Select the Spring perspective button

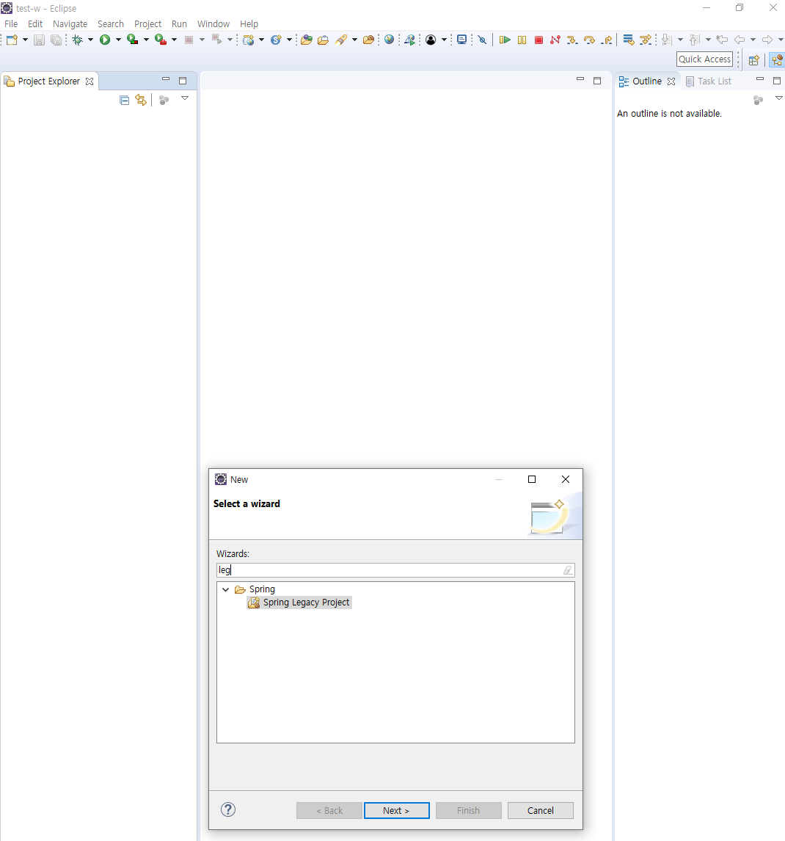pos(777,60)
